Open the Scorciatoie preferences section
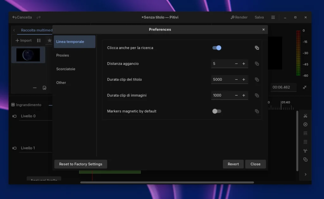The width and height of the screenshot is (324, 199). tap(66, 69)
